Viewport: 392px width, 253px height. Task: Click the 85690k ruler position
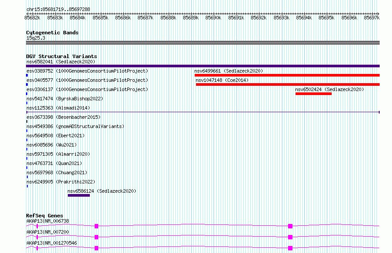213,18
